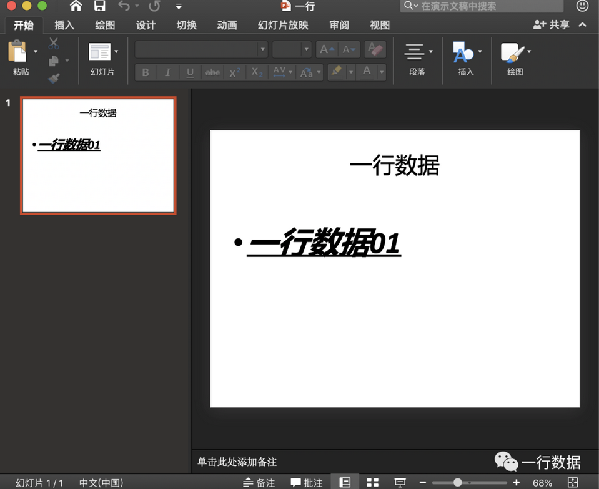Start the slide show from status bar
Screen dimensions: 599x489
400,483
